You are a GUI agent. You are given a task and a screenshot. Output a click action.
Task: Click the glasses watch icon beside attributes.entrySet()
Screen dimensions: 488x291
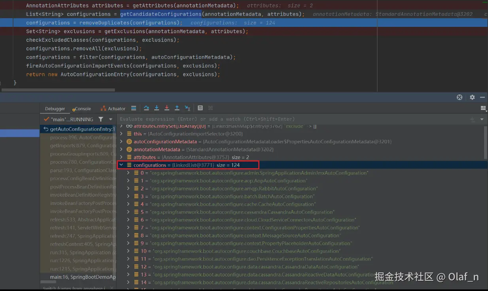[129, 126]
